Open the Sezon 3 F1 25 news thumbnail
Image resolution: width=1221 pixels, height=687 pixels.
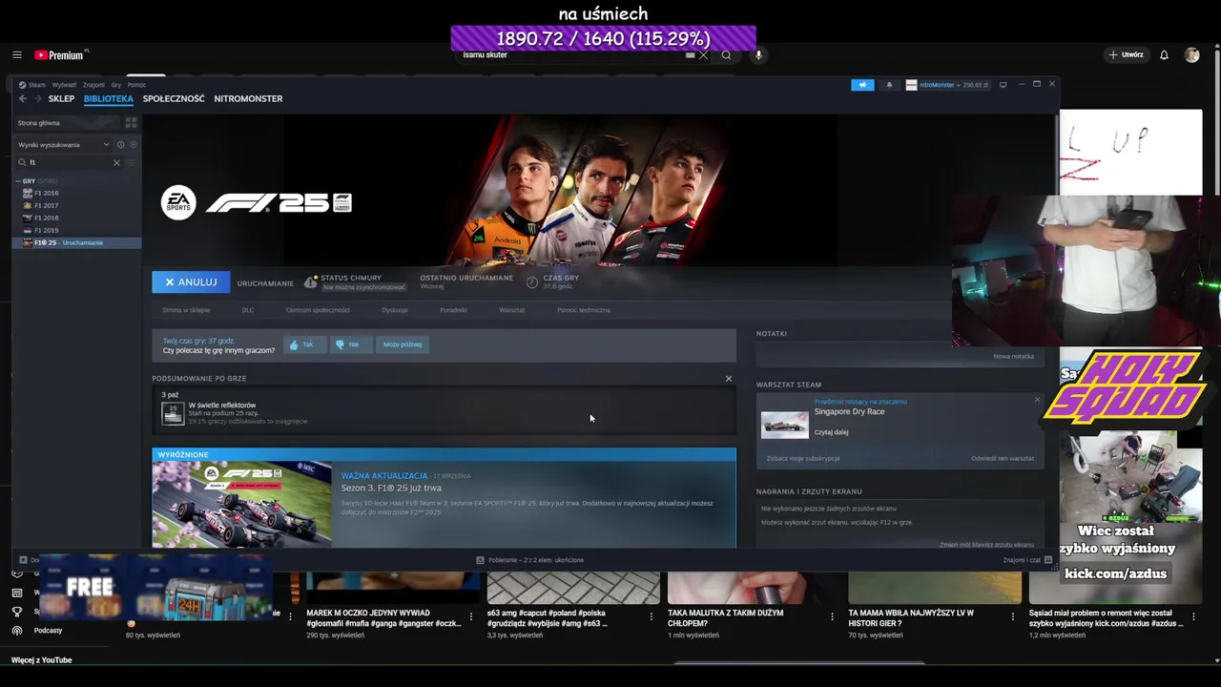242,505
